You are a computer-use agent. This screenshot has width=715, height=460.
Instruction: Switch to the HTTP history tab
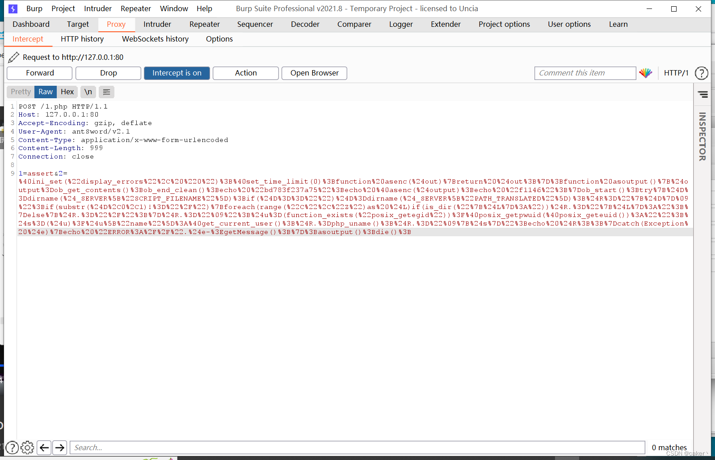[x=82, y=39]
